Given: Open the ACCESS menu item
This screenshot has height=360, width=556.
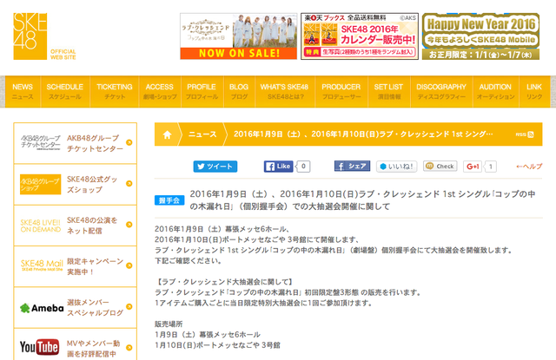Looking at the screenshot, I should click(x=160, y=91).
